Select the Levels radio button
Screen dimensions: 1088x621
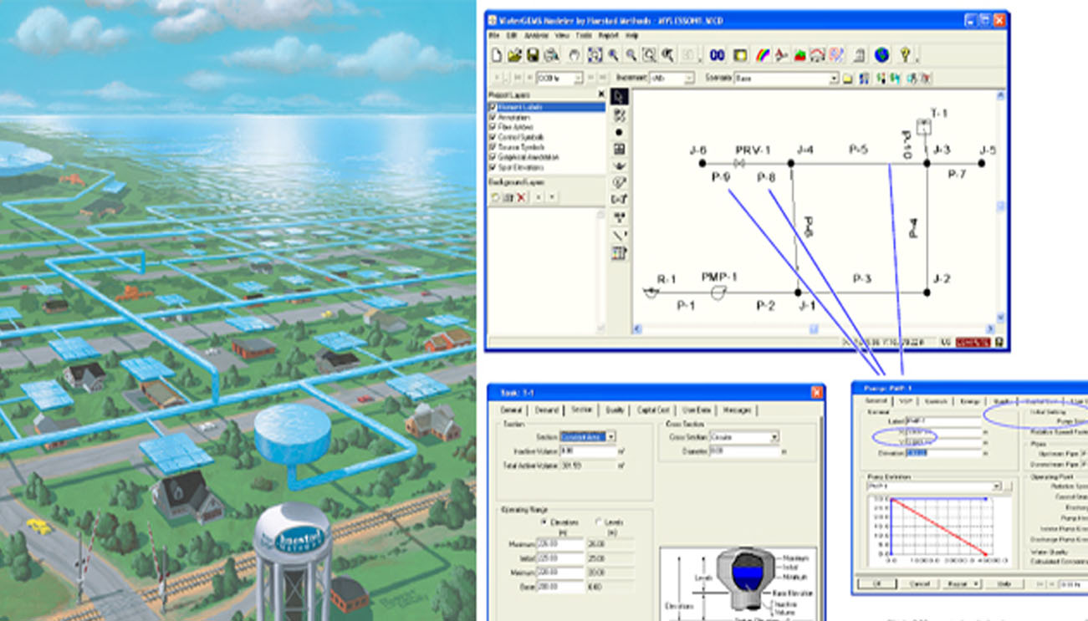pyautogui.click(x=598, y=522)
